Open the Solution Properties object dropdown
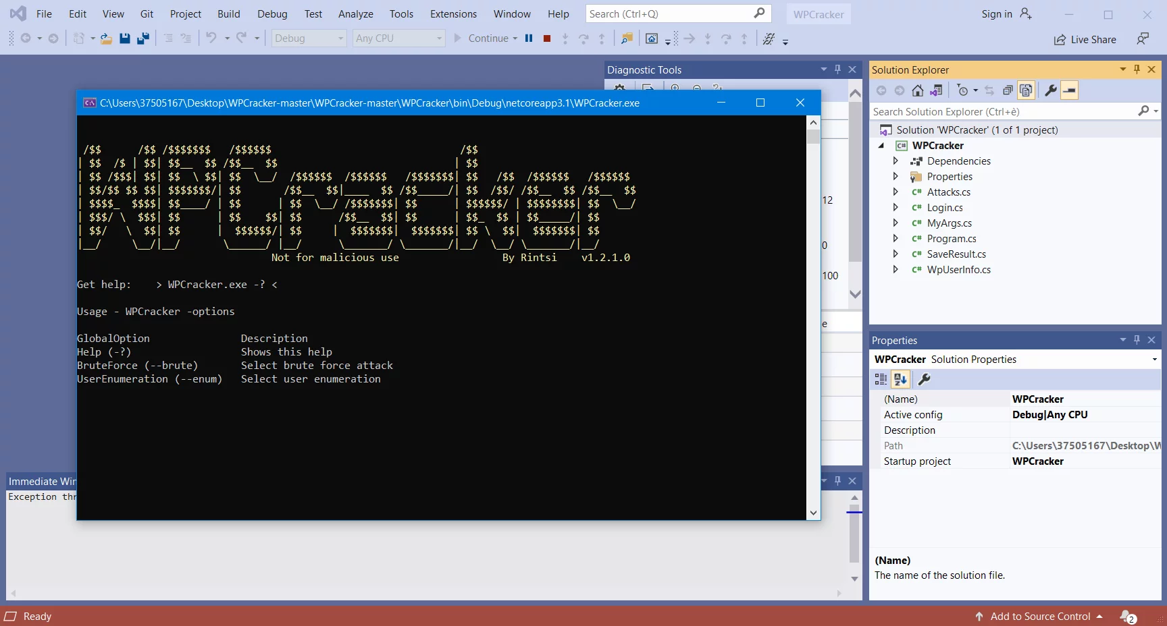The height and width of the screenshot is (626, 1167). click(x=1154, y=360)
